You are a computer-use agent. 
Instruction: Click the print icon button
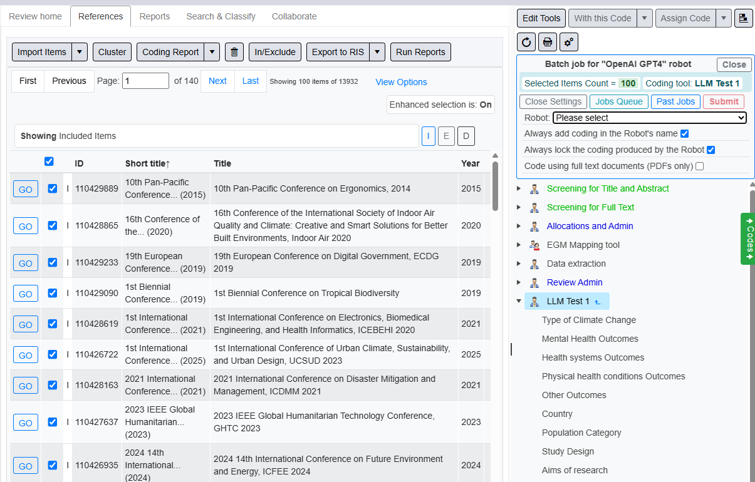tap(548, 42)
